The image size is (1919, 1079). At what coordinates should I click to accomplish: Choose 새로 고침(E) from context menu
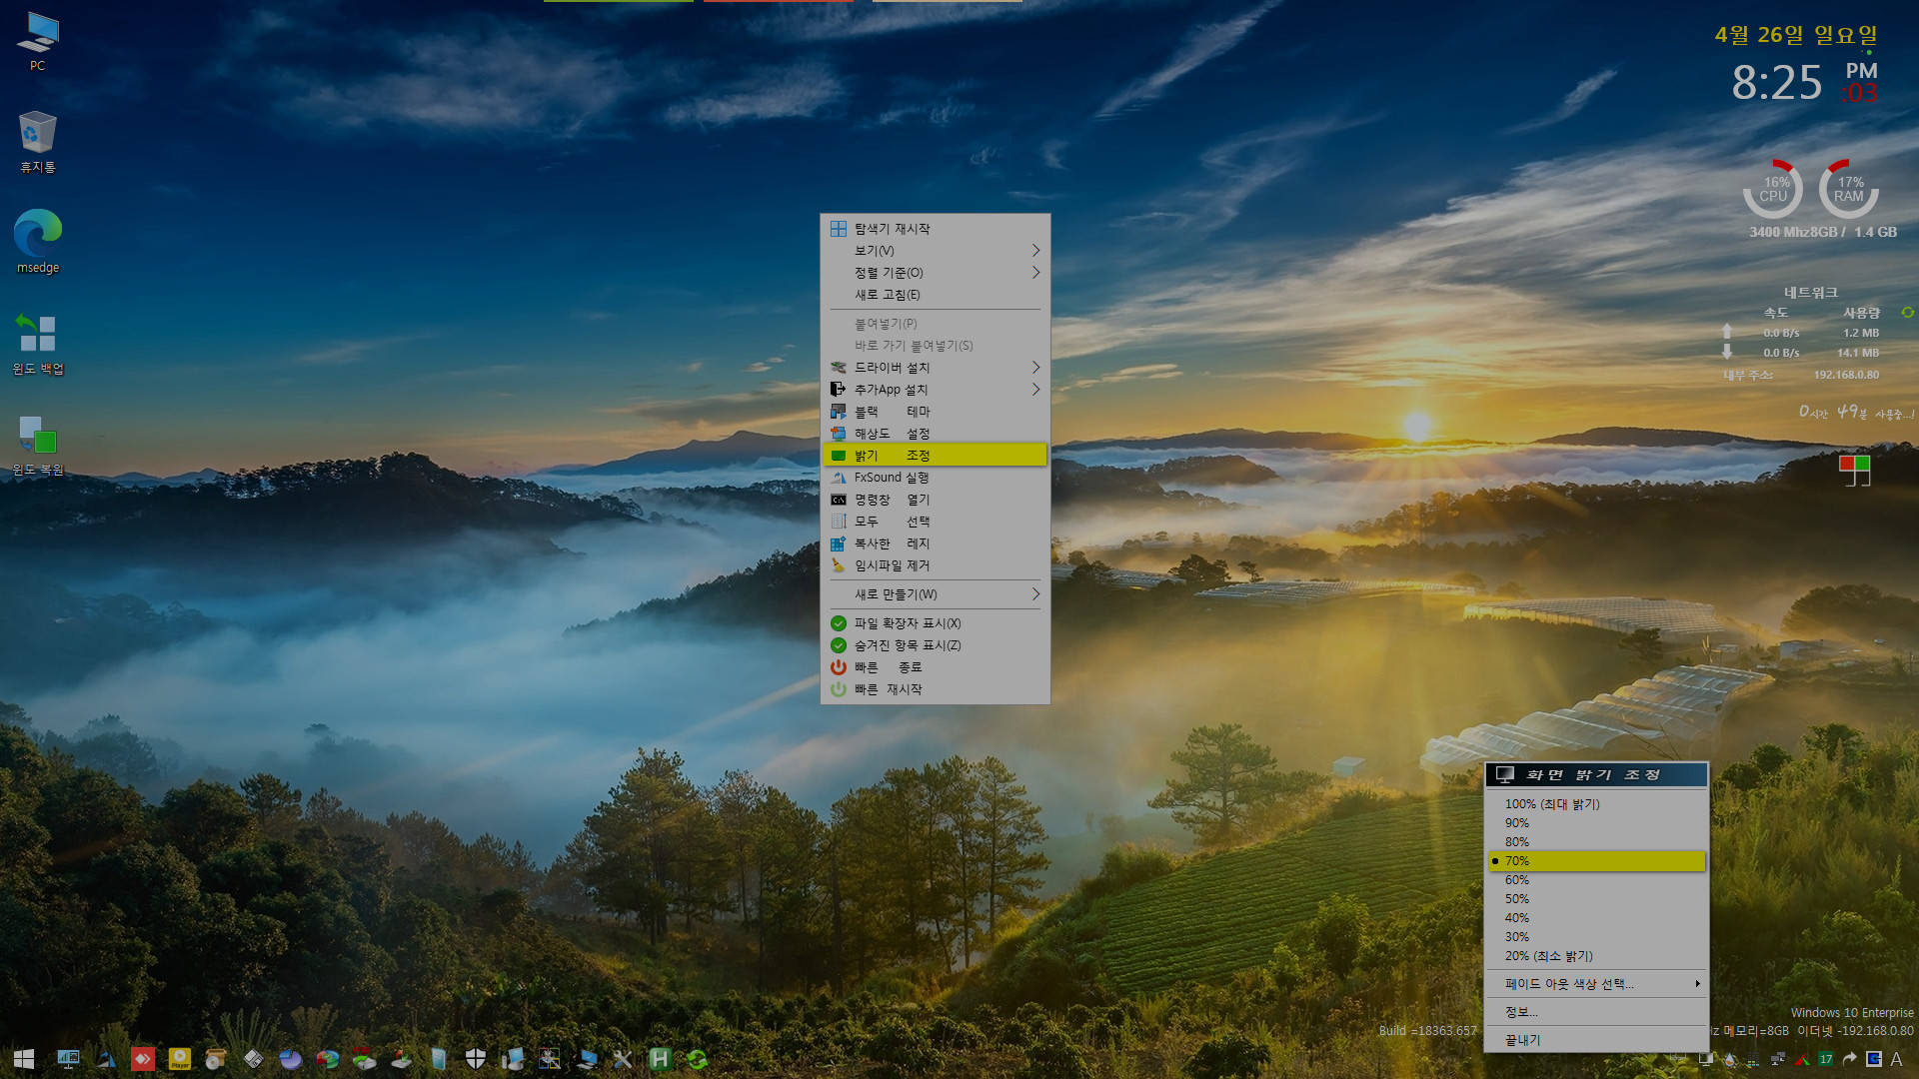click(935, 295)
